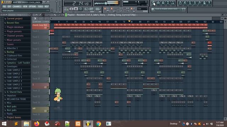Click the save project toolbar icon
Screen dimensions: 227x127
185,3
